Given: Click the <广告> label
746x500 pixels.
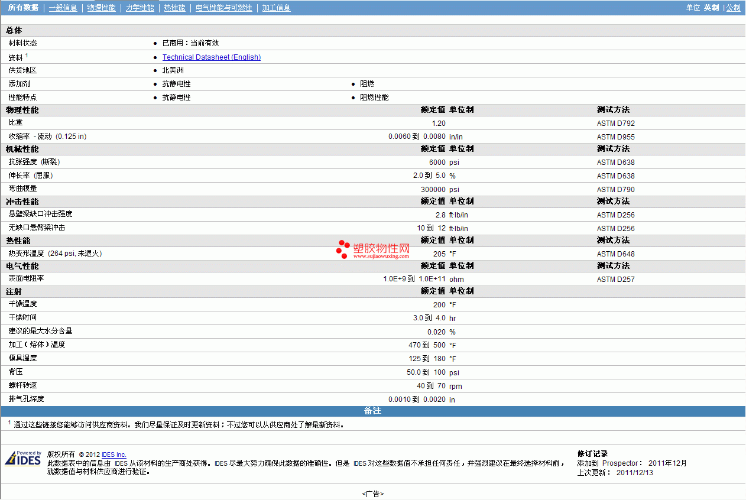Looking at the screenshot, I should click(x=373, y=493).
